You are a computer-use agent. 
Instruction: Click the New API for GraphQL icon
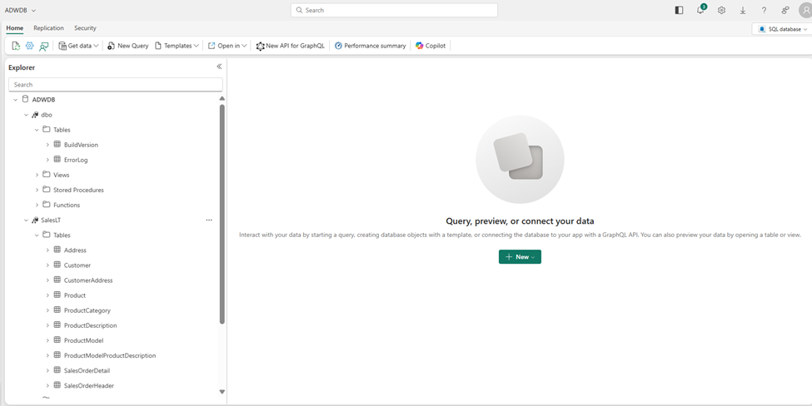coord(261,46)
